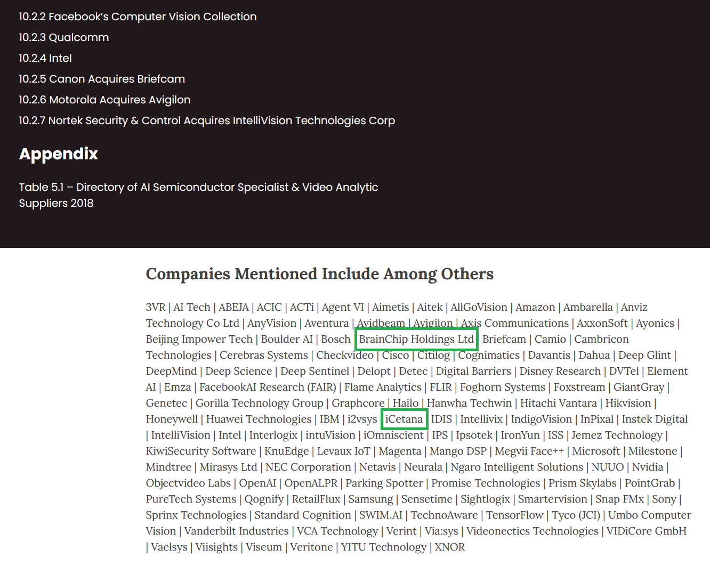Select 'TensorFlow' in the company list
Image resolution: width=710 pixels, height=574 pixels.
514,515
